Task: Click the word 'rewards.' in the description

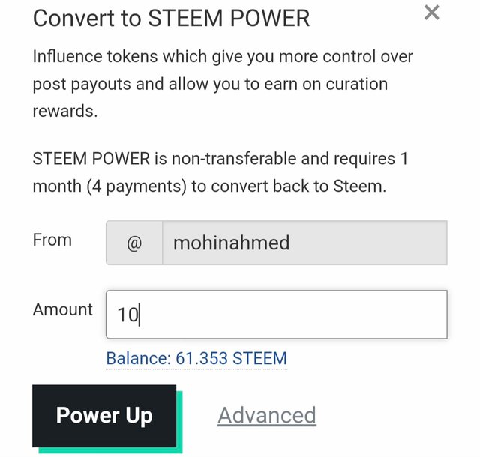Action: (x=65, y=111)
